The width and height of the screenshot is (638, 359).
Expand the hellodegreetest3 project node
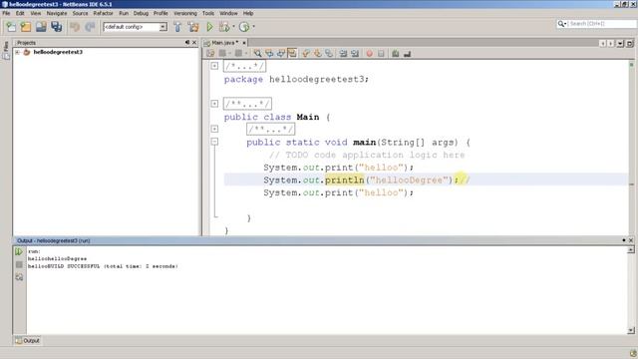(x=17, y=52)
